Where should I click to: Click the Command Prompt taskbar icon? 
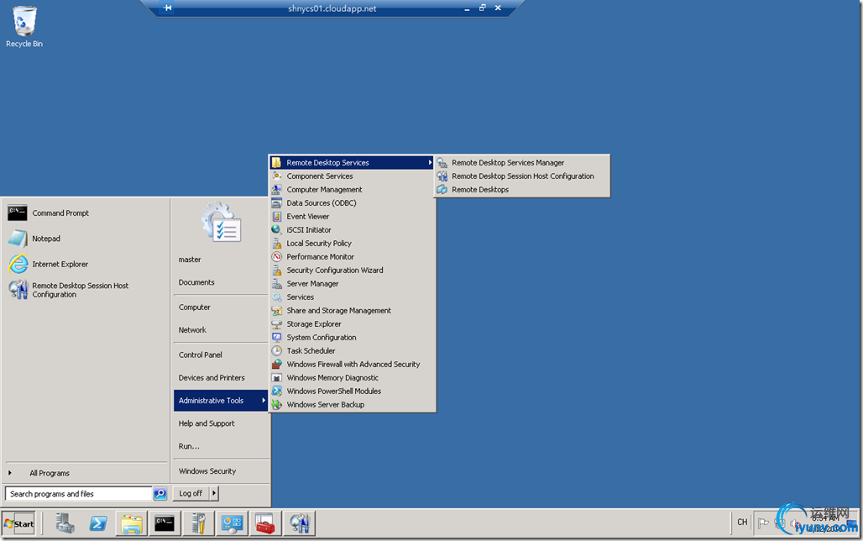click(x=165, y=523)
